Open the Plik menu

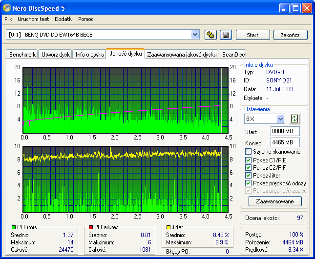point(8,19)
